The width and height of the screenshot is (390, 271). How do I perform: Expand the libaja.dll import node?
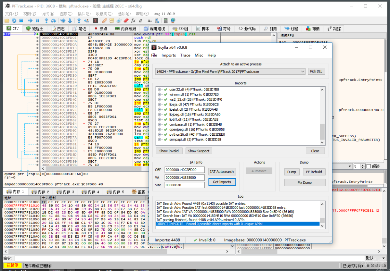(x=160, y=105)
